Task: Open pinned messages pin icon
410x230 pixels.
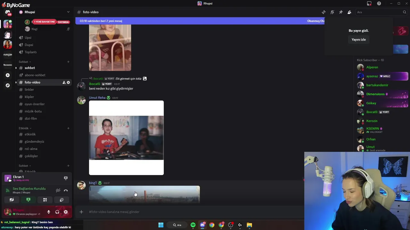Action: (x=341, y=12)
